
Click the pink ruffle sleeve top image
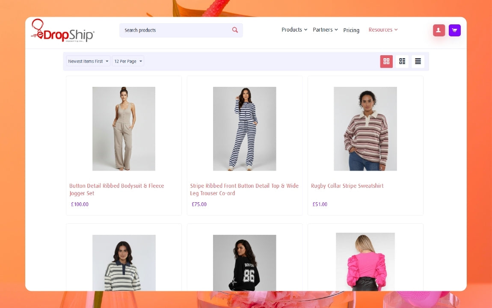(365, 262)
